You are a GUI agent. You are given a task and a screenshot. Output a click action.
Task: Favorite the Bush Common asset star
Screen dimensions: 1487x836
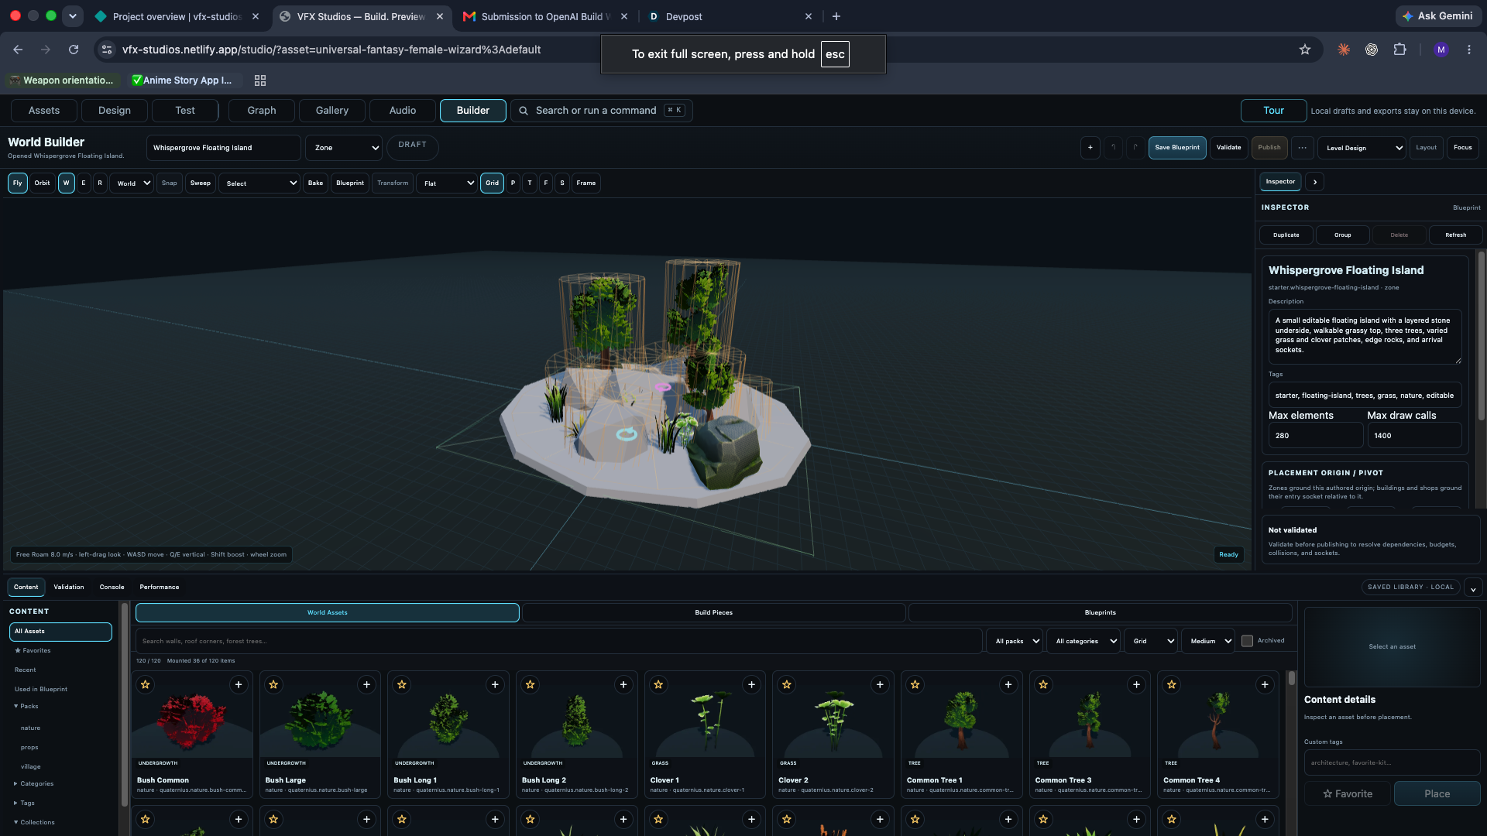pos(146,684)
